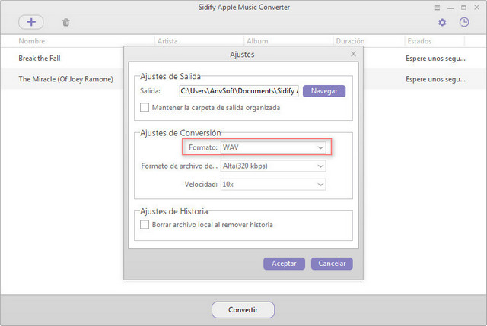This screenshot has height=326, width=487.
Task: Sort by the Artista column header
Action: [x=167, y=41]
